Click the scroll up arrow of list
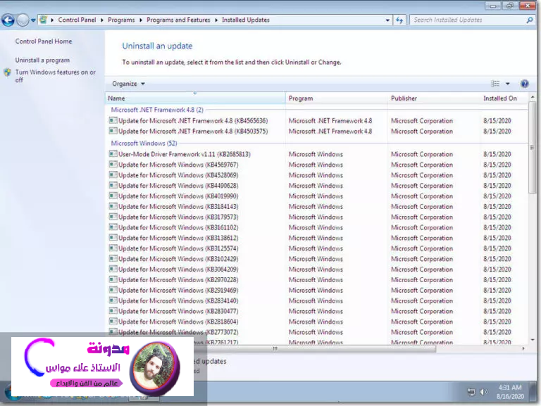 pyautogui.click(x=533, y=97)
